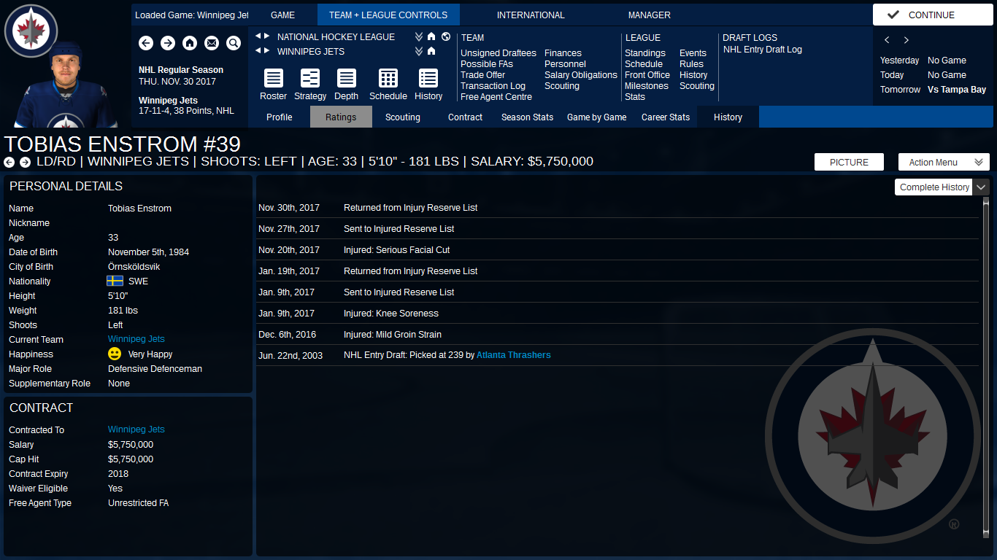Click the Winnipeg Jets logo at top left
The image size is (997, 560).
point(31,31)
